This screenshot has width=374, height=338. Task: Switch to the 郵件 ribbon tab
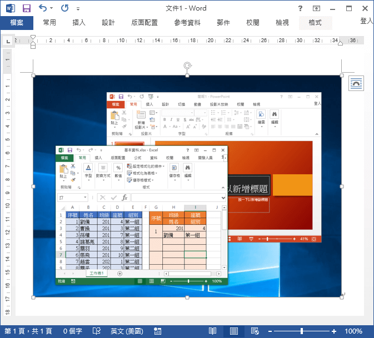pyautogui.click(x=223, y=23)
